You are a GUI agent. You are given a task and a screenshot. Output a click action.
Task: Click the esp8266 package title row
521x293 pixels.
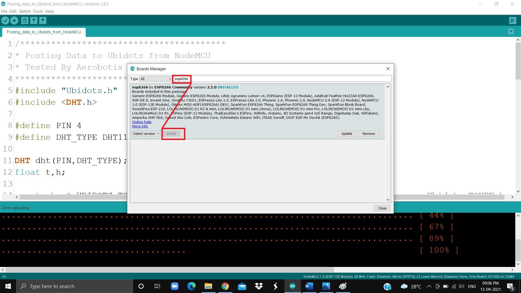click(x=185, y=87)
